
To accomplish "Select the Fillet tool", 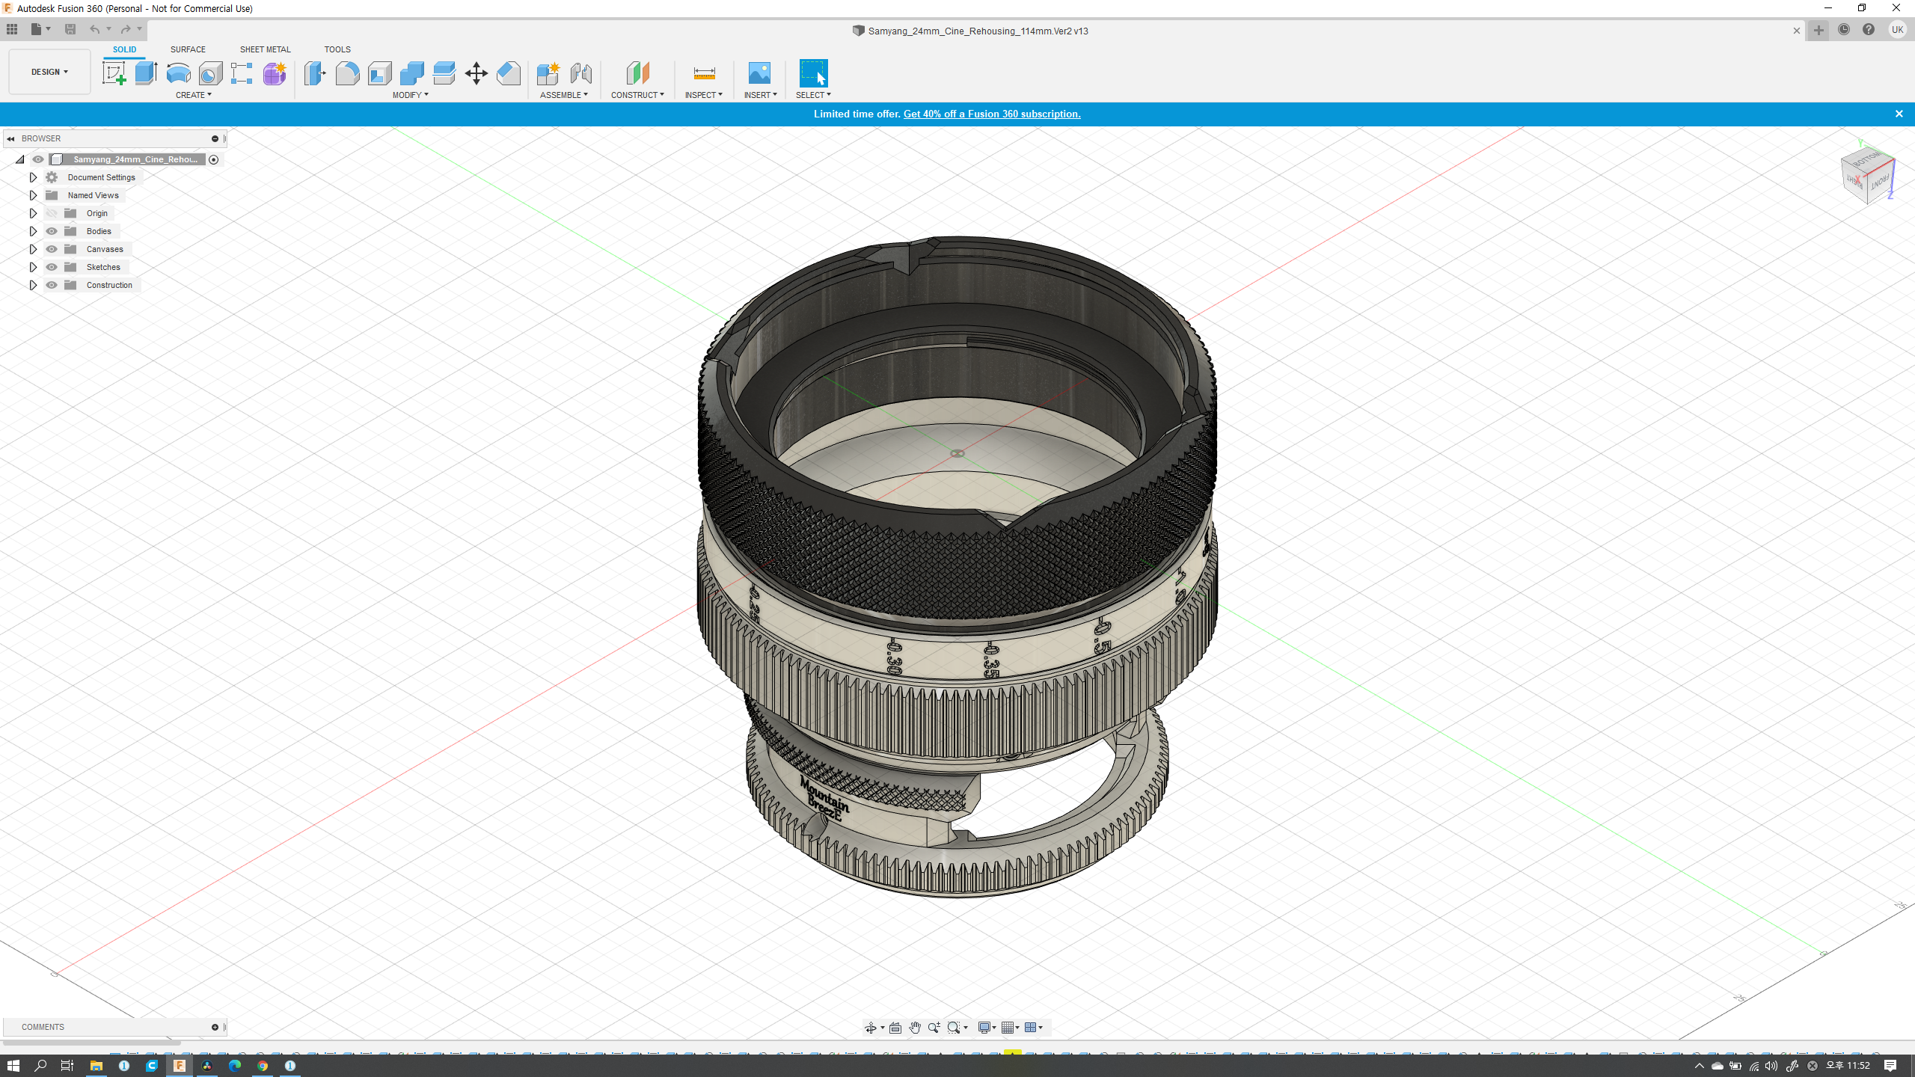I will click(347, 73).
